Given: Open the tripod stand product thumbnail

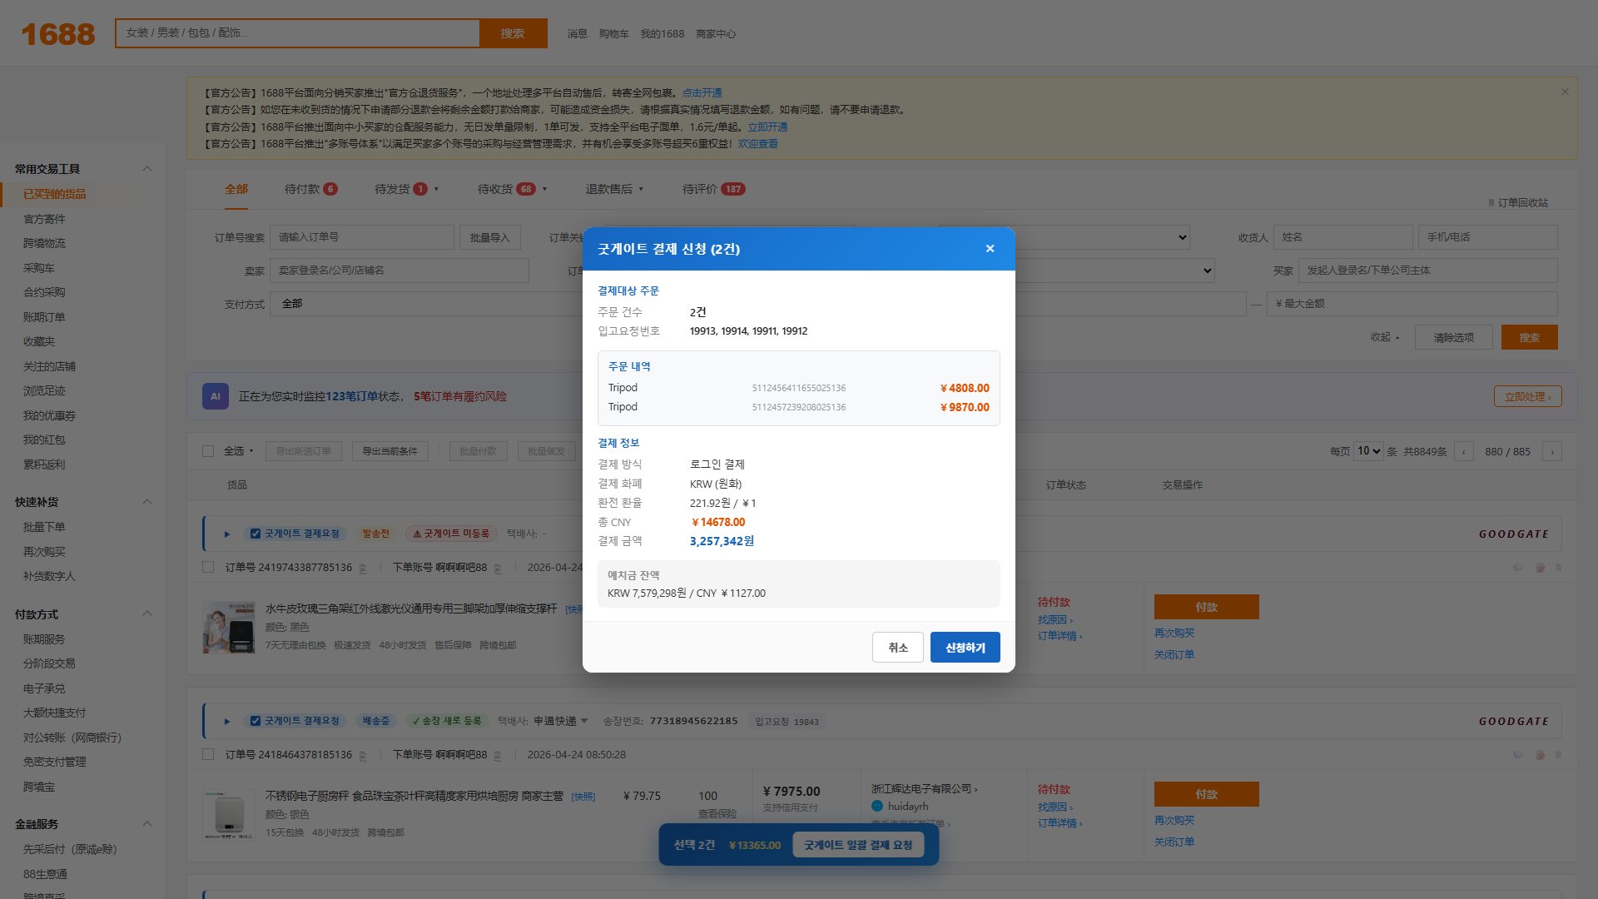Looking at the screenshot, I should (229, 628).
